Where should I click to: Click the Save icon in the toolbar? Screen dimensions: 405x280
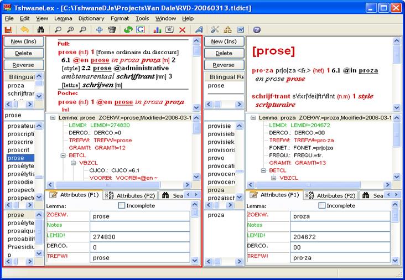8,29
